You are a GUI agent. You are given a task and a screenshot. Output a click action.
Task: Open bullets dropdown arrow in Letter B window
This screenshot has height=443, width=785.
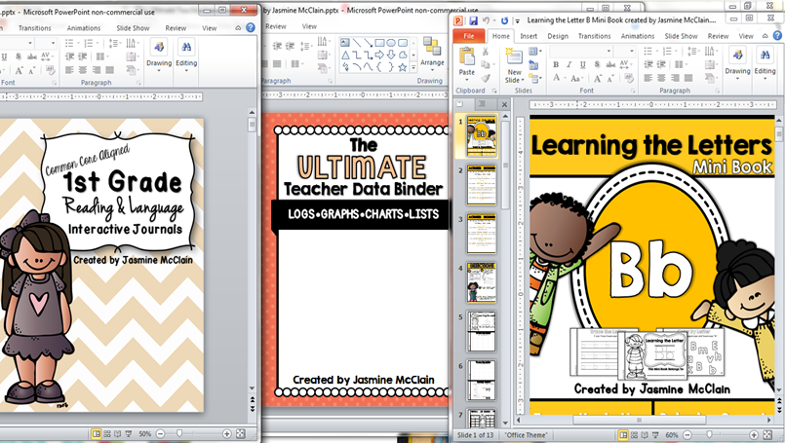pyautogui.click(x=655, y=51)
